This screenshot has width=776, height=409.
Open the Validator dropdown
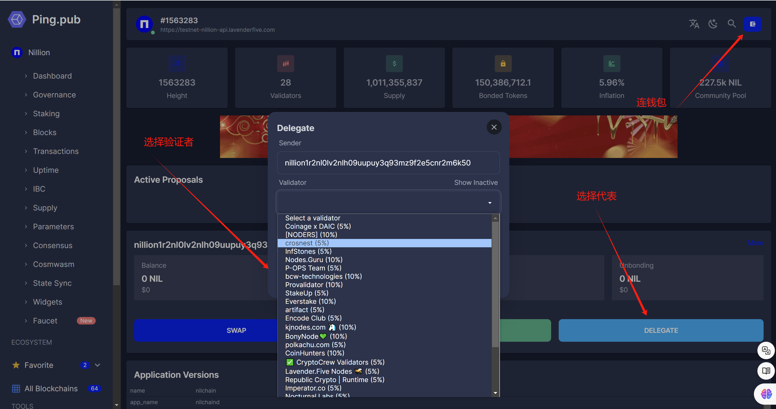[388, 202]
